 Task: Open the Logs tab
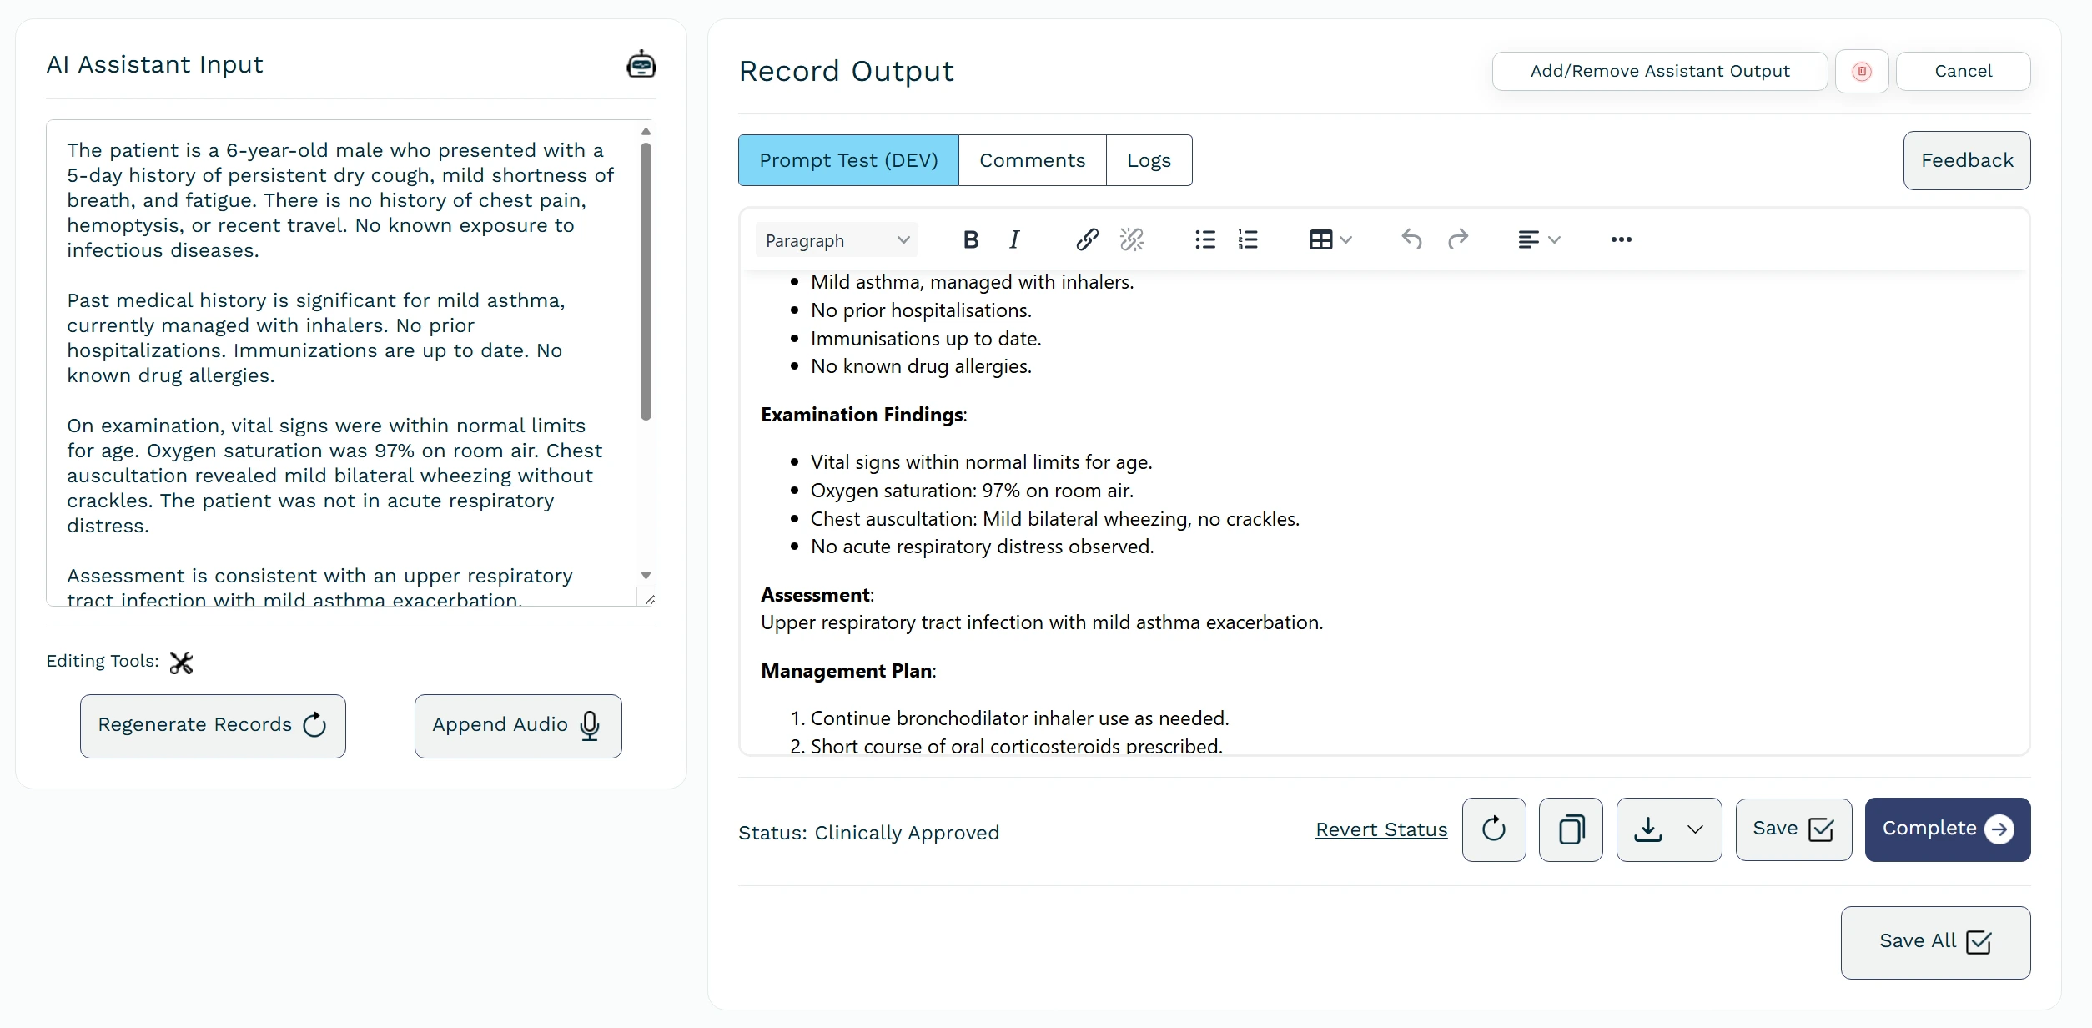click(x=1149, y=159)
